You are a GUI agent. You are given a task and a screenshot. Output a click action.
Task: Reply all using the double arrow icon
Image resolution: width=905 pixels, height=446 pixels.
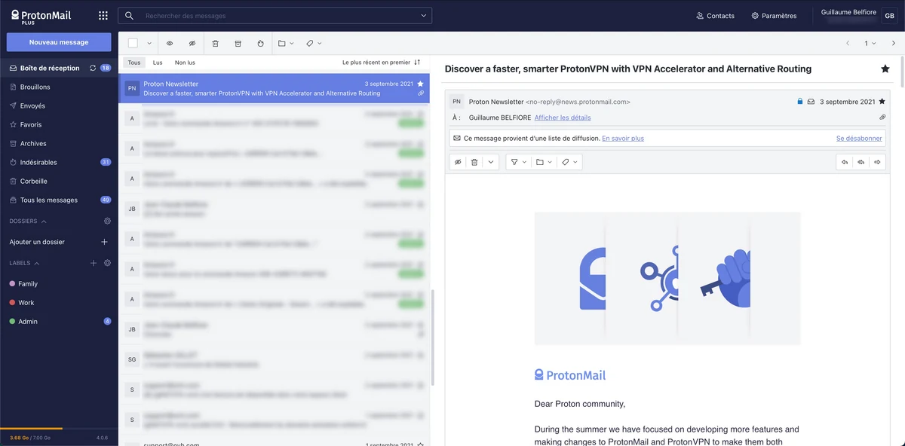861,162
